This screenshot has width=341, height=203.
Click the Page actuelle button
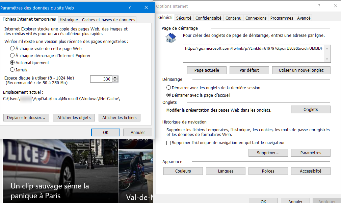(x=207, y=70)
